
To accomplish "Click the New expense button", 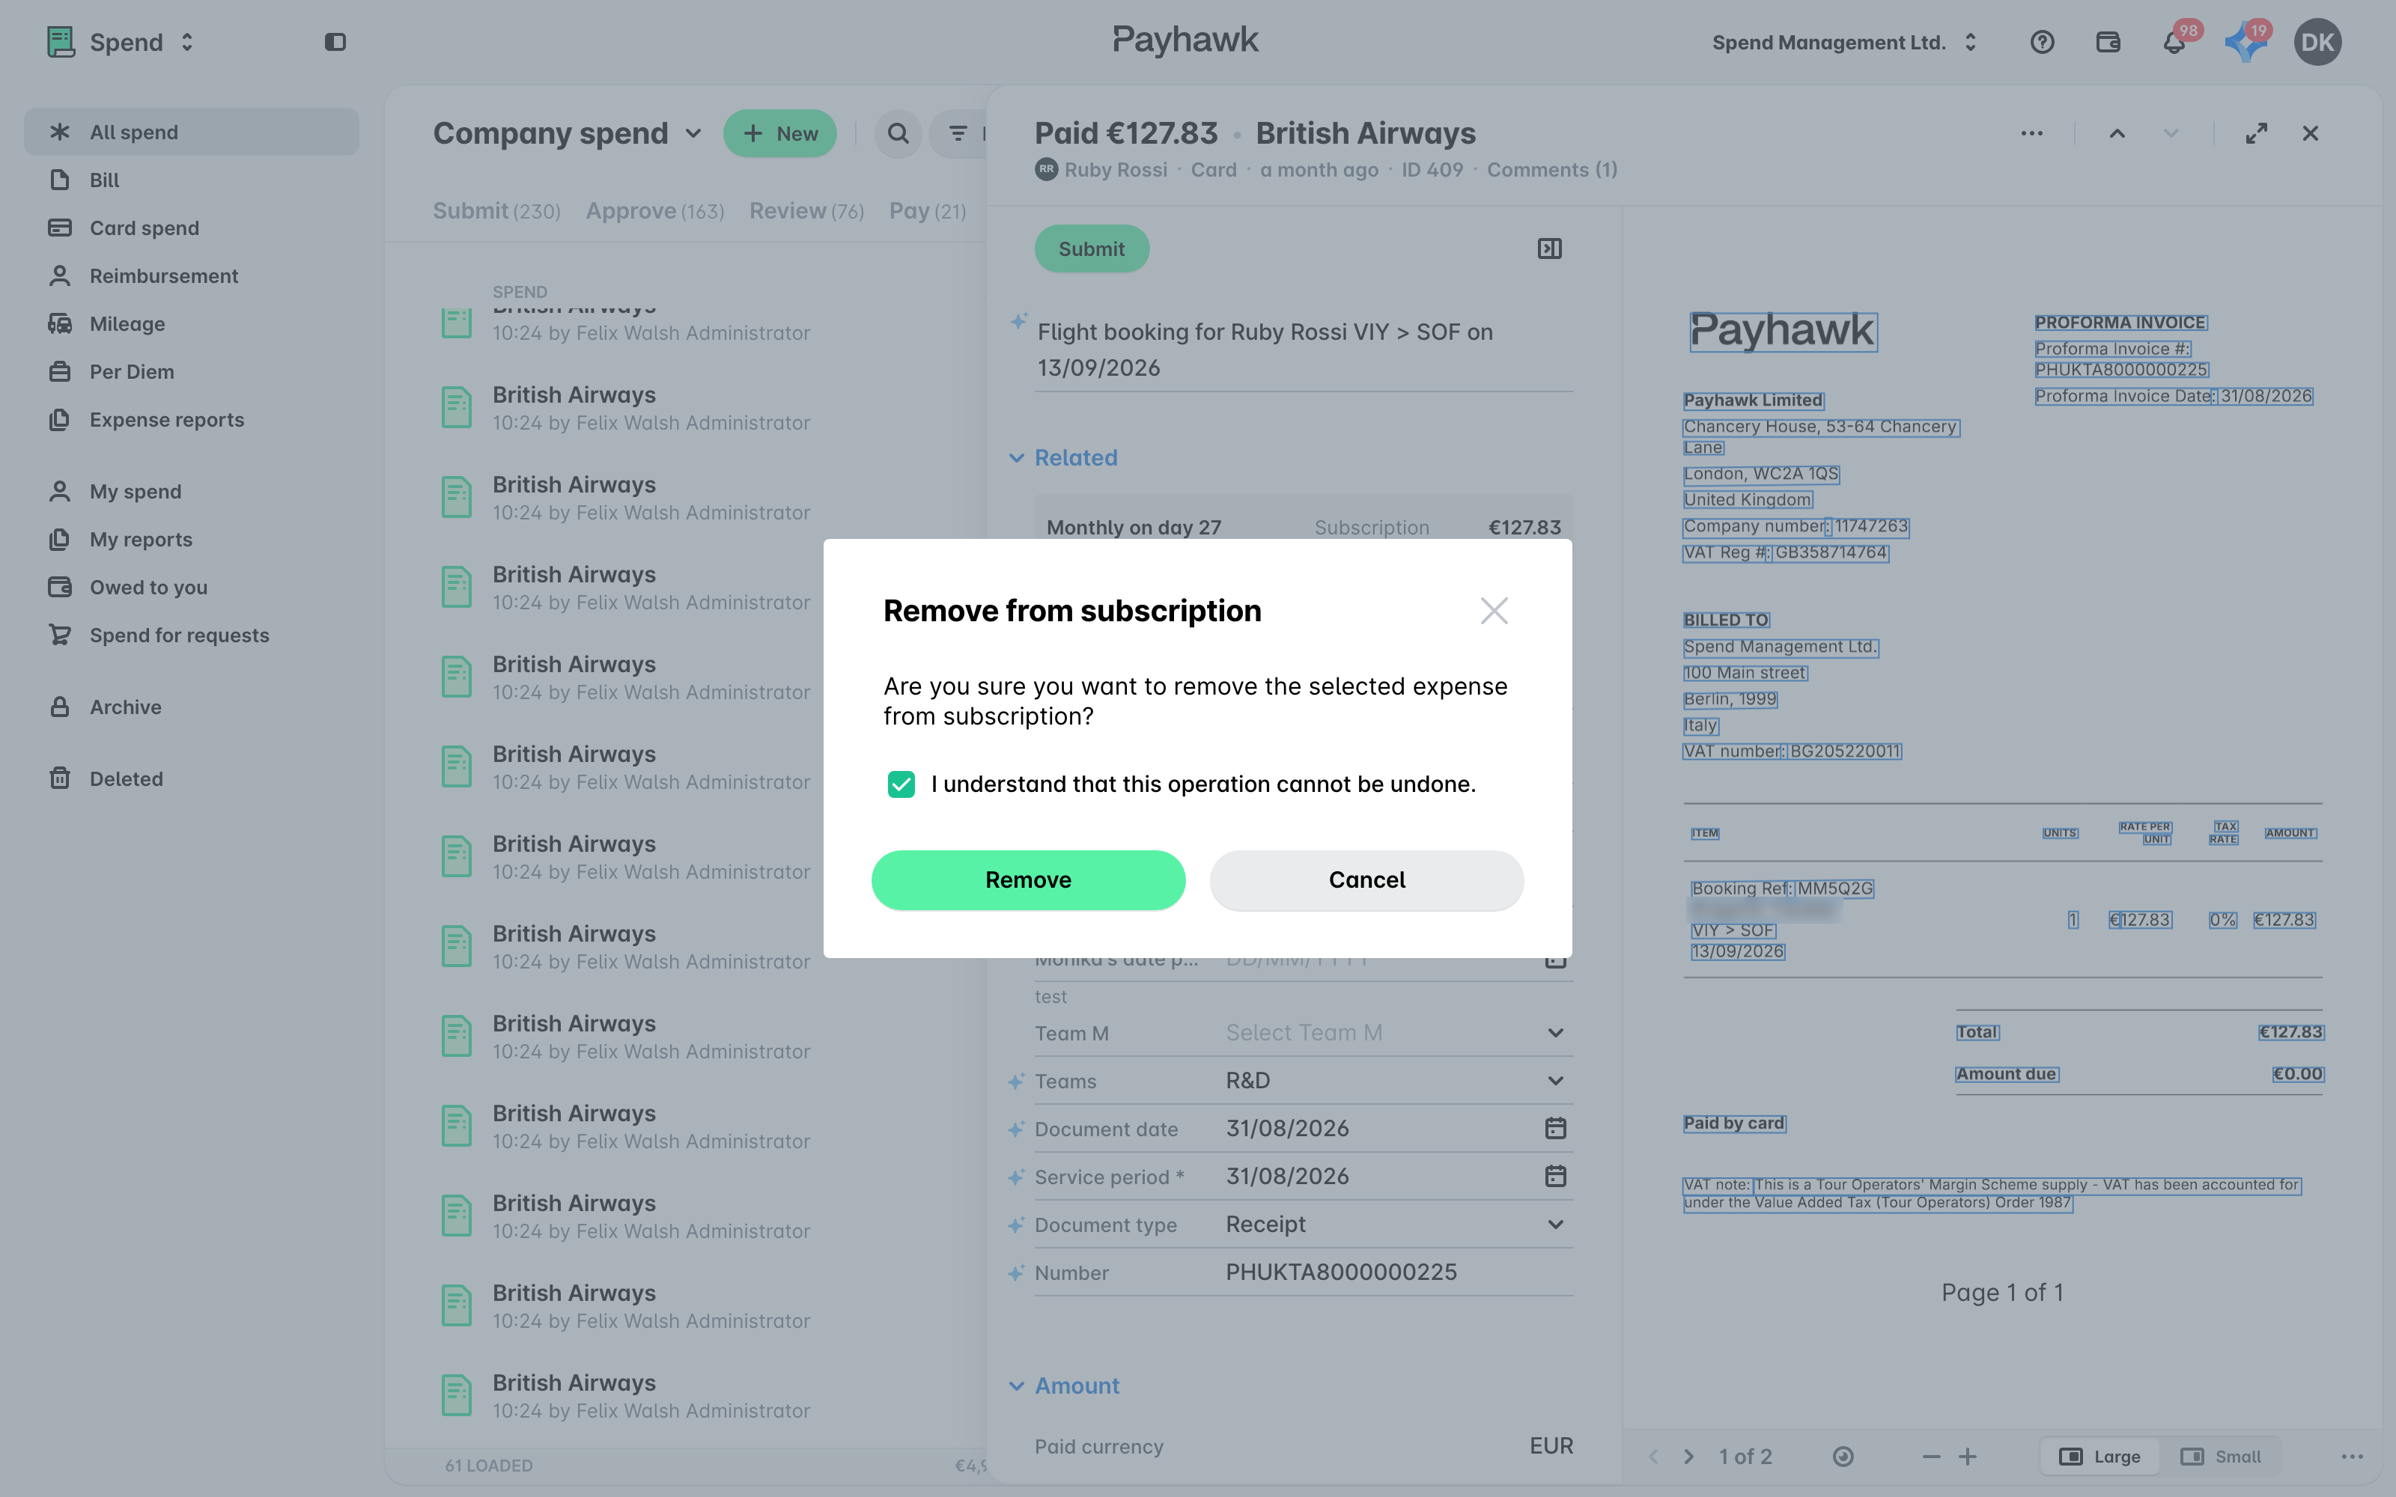I will tap(779, 132).
